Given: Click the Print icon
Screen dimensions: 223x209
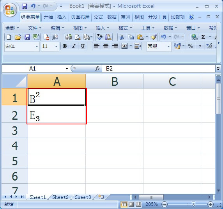Looking at the screenshot, I should [x=69, y=37].
